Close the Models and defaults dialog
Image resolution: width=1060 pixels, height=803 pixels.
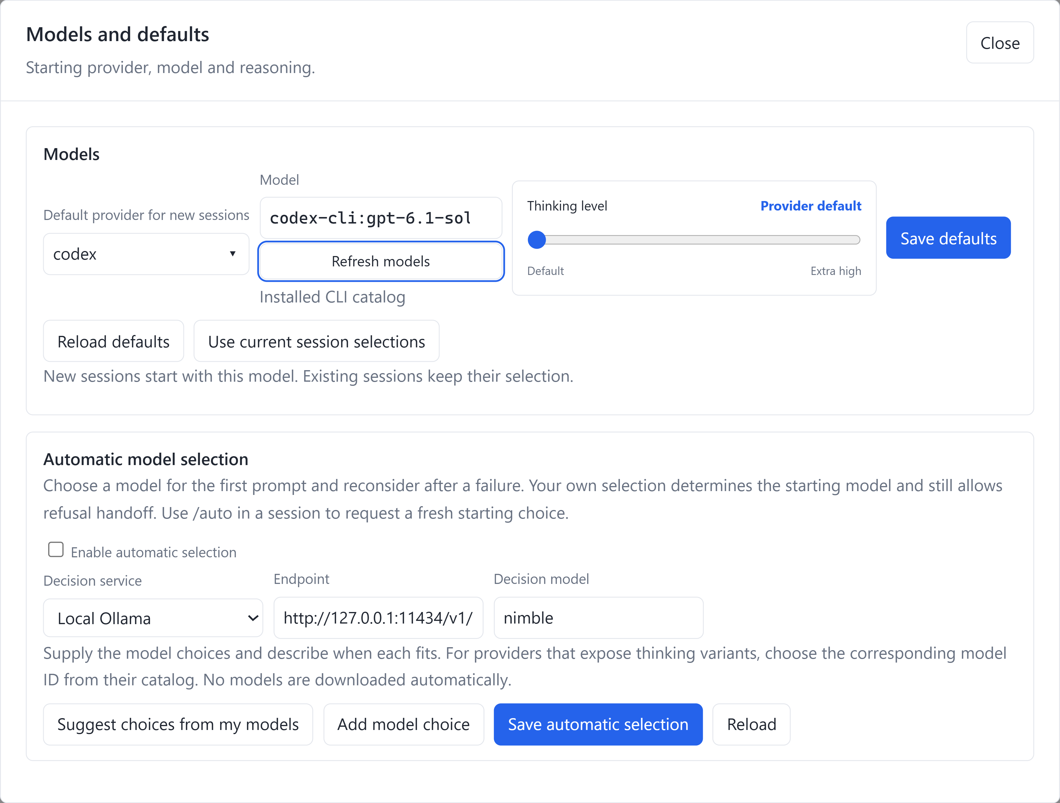point(1000,43)
